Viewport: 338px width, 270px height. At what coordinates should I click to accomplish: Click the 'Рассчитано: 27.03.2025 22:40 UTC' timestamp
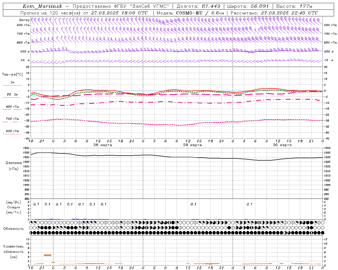tap(274, 13)
